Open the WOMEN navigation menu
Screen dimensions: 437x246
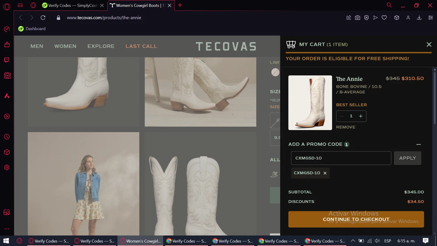coord(65,46)
